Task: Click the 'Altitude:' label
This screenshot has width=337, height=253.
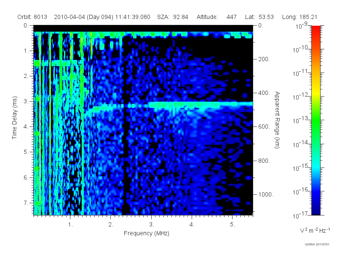Action: pyautogui.click(x=207, y=17)
